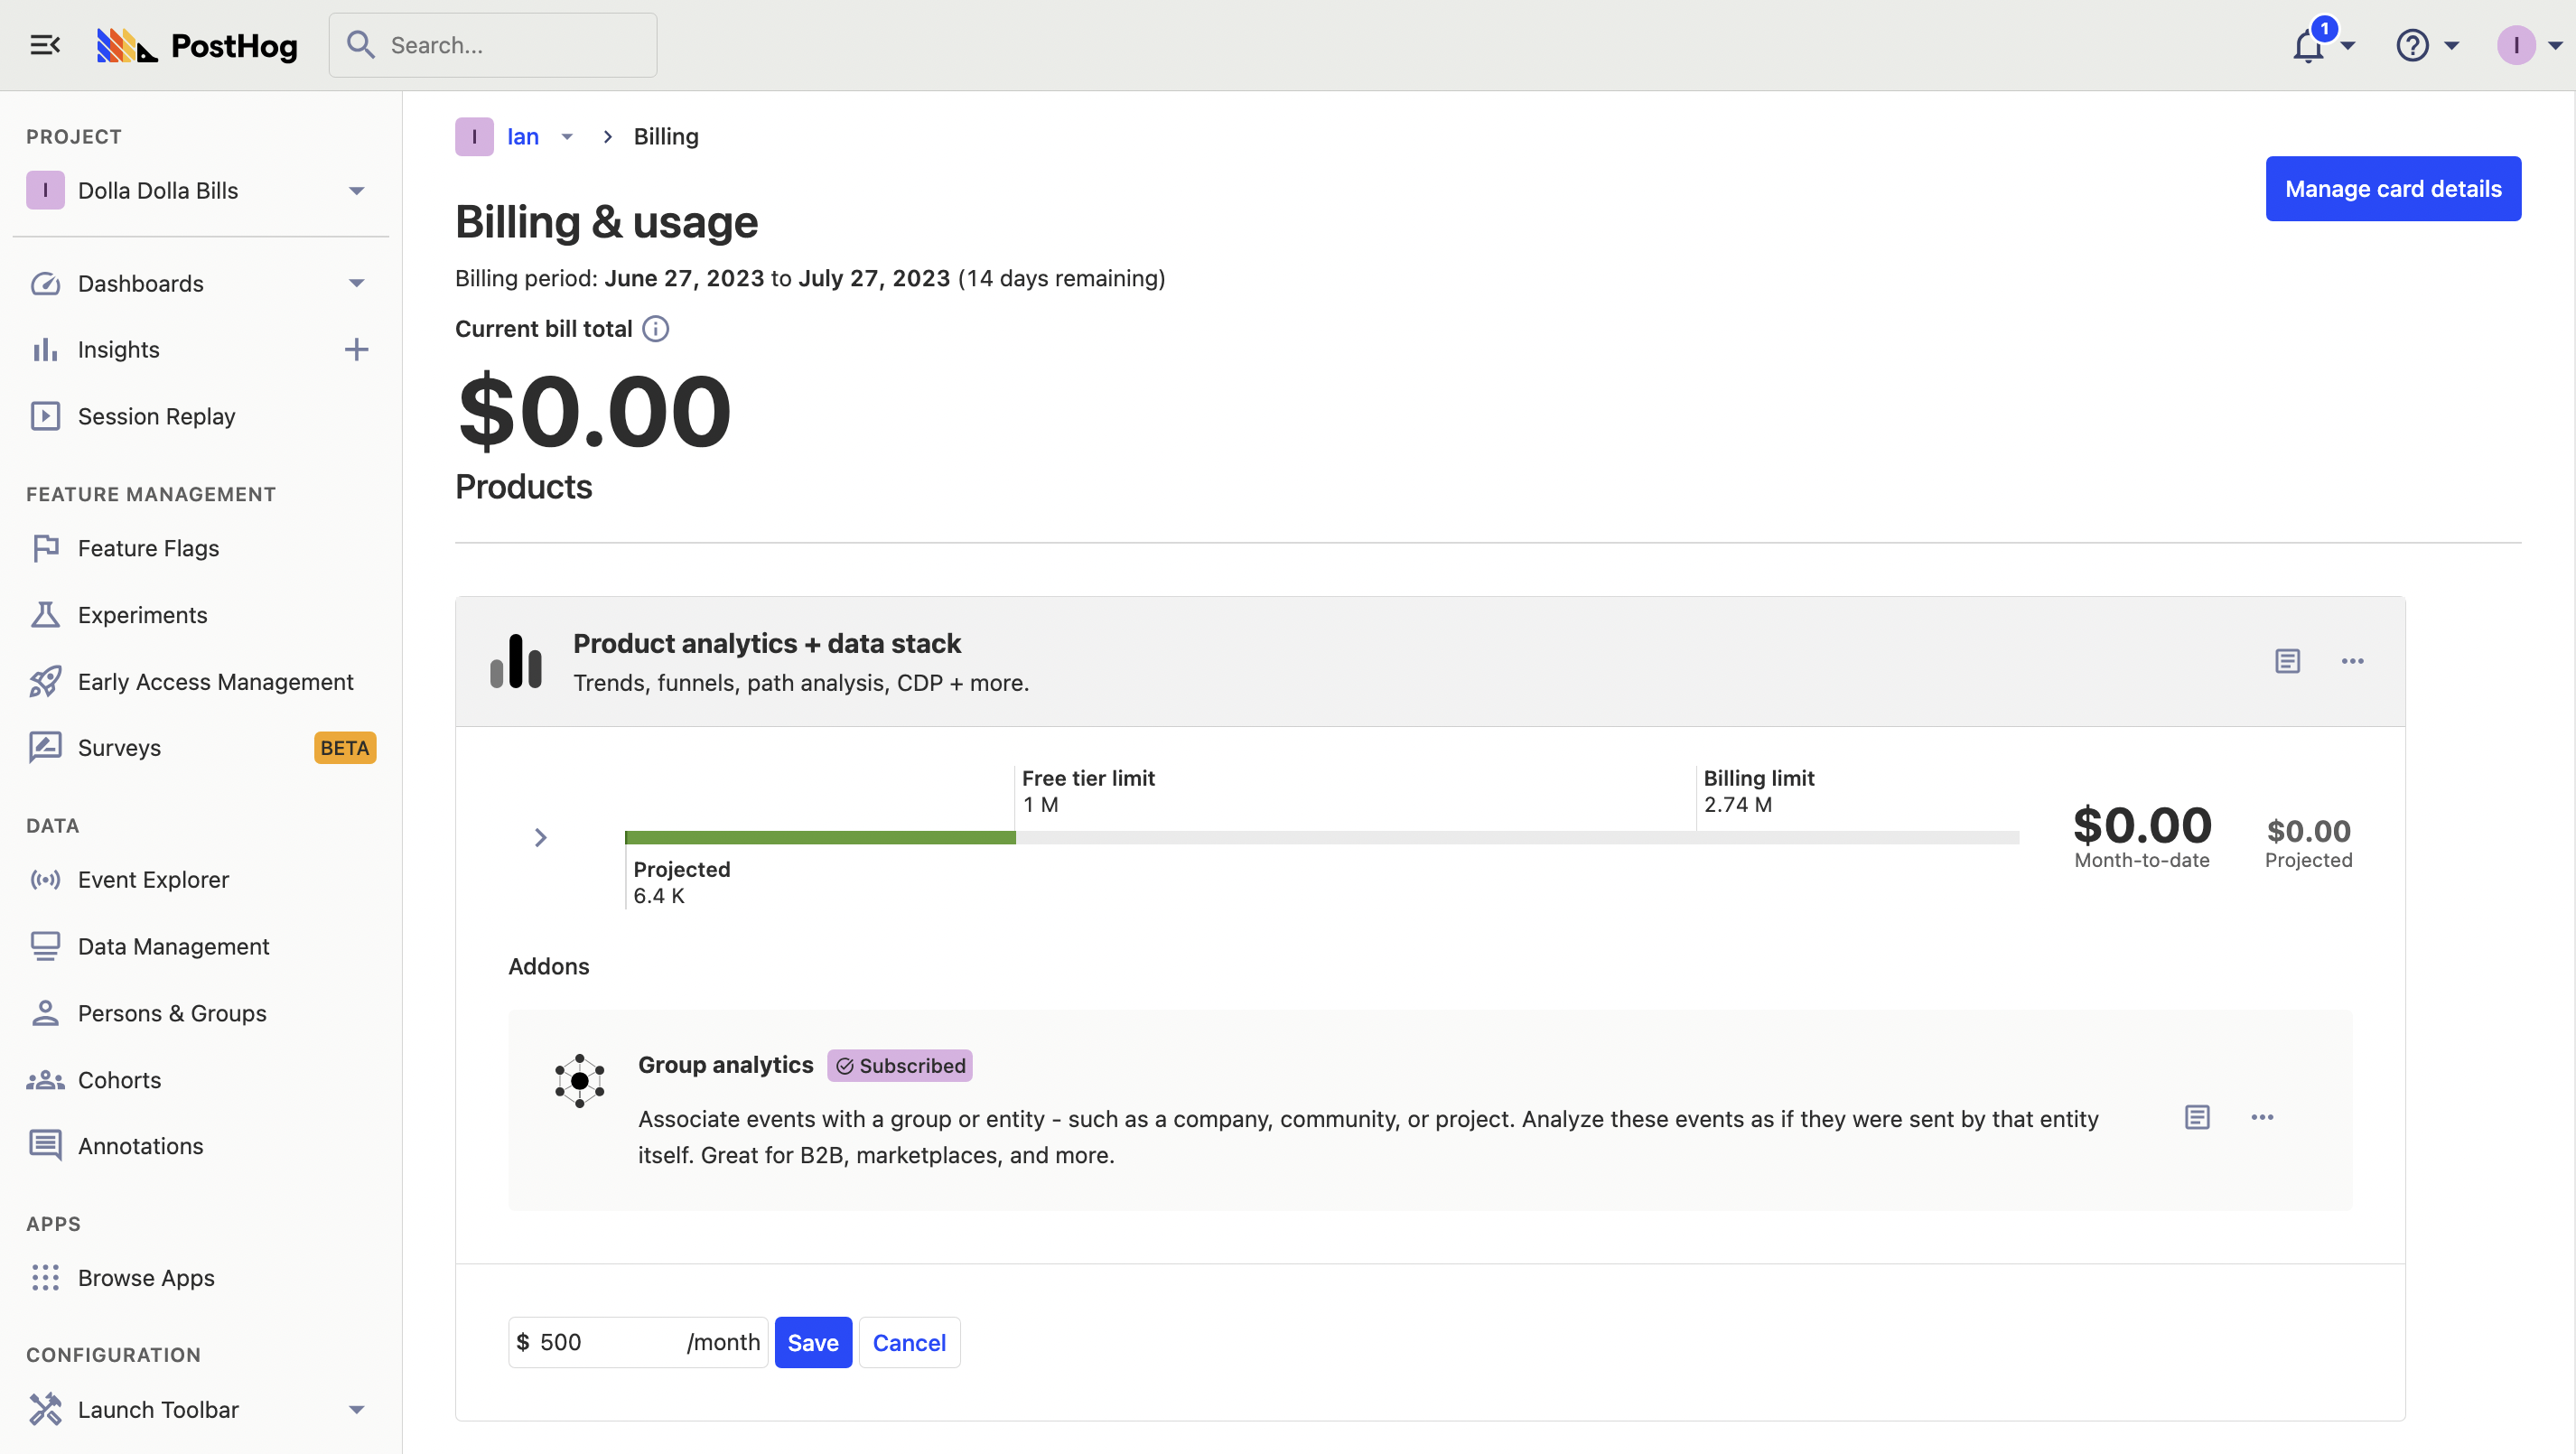Open Feature Flags in the sidebar
The width and height of the screenshot is (2576, 1454).
[x=148, y=548]
